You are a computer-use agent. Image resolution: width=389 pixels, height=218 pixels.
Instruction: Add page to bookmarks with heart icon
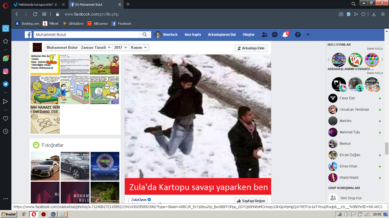point(363,14)
